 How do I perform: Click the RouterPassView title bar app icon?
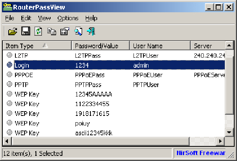(8, 7)
